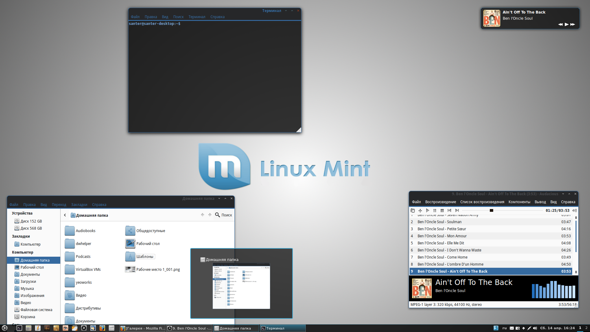Viewport: 590px width, 332px height.
Task: Select Диск 152 GB in file manager sidebar
Action: pos(33,221)
